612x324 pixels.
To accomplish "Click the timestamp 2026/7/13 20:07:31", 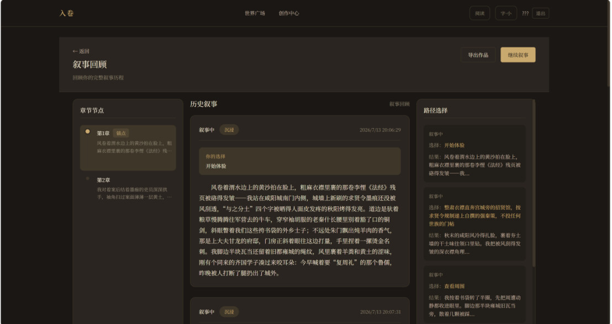I will pos(380,312).
